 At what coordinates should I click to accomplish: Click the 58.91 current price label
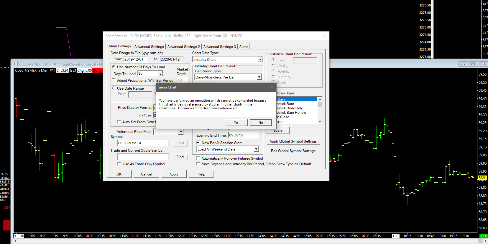pyautogui.click(x=482, y=178)
